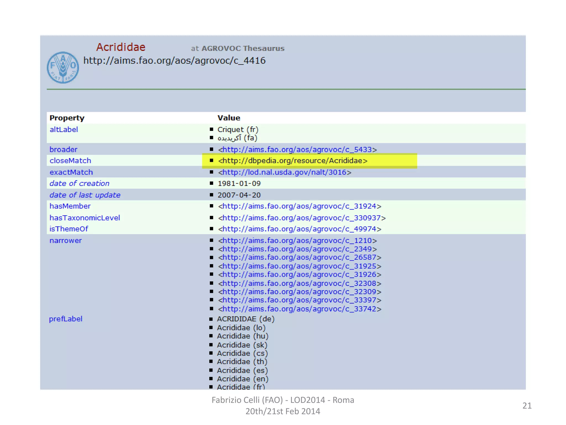Follow the agrovoc c_330937 link
566x425 pixels.
click(302, 218)
